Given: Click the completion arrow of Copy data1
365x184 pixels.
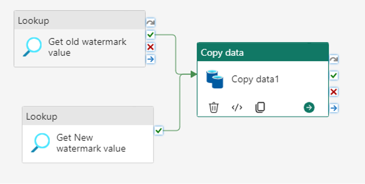Looking at the screenshot, I should [x=334, y=108].
